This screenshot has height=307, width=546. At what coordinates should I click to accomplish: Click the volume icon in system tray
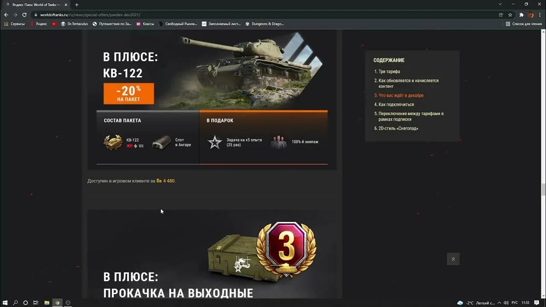(506, 303)
